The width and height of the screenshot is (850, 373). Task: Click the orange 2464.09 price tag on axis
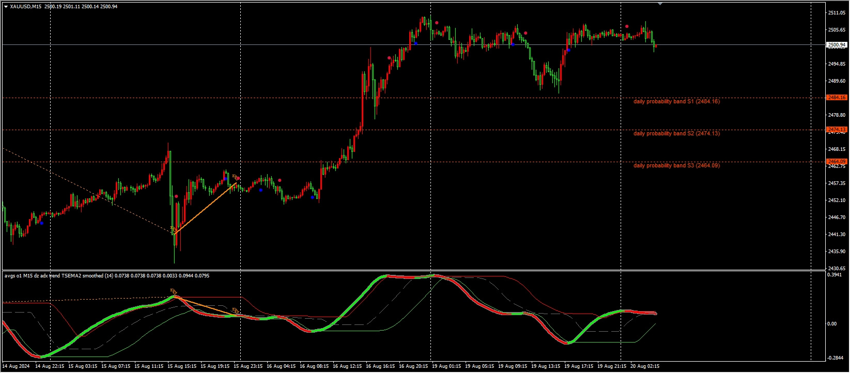coord(837,162)
